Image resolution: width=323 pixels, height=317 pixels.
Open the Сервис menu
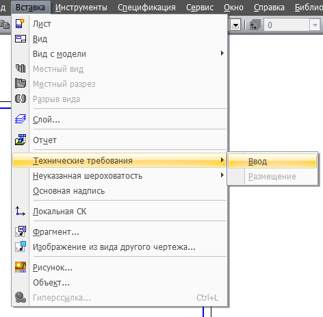point(200,8)
